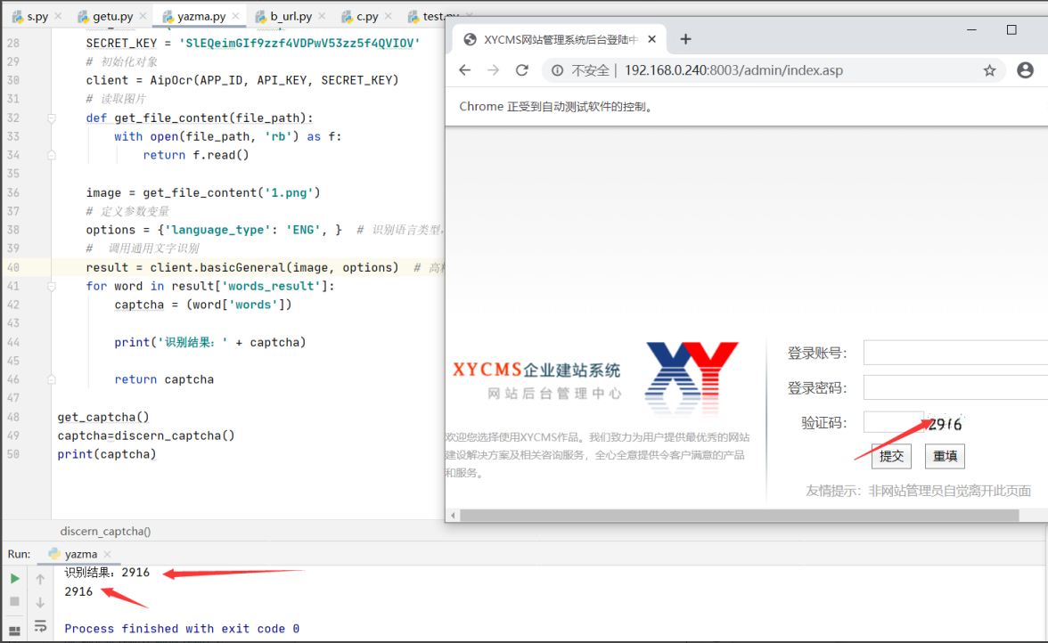Image resolution: width=1048 pixels, height=643 pixels.
Task: Click the friendly reminder 友情提示 text
Action: pos(918,491)
